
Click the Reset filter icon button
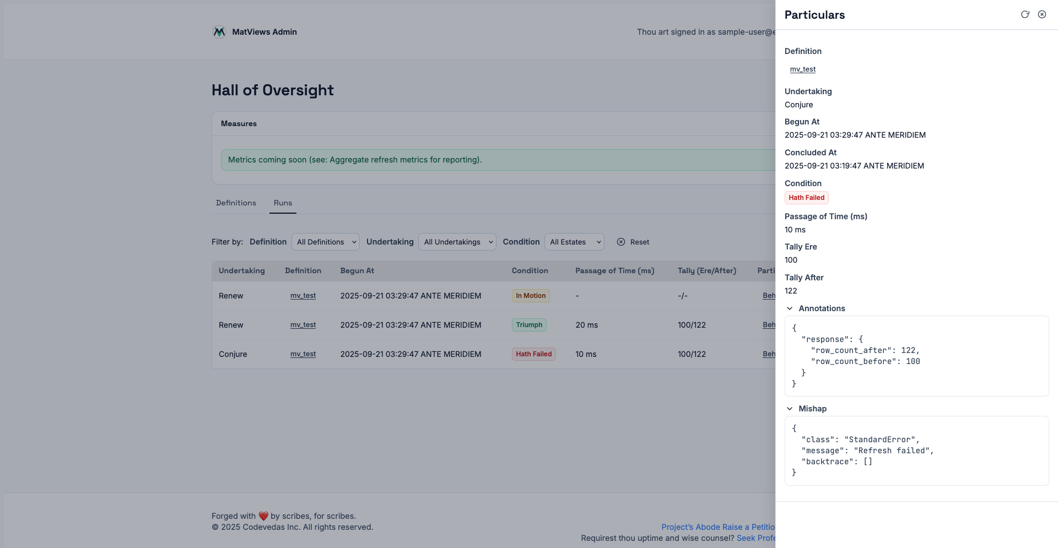click(x=621, y=242)
